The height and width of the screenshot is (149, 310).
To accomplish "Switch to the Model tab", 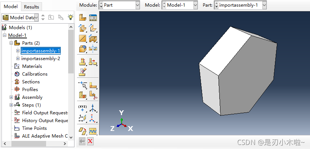I will click(x=11, y=7).
